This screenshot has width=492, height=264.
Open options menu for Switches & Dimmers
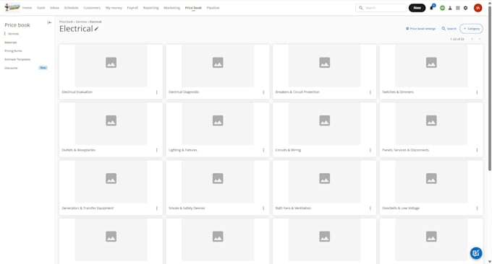coord(477,92)
